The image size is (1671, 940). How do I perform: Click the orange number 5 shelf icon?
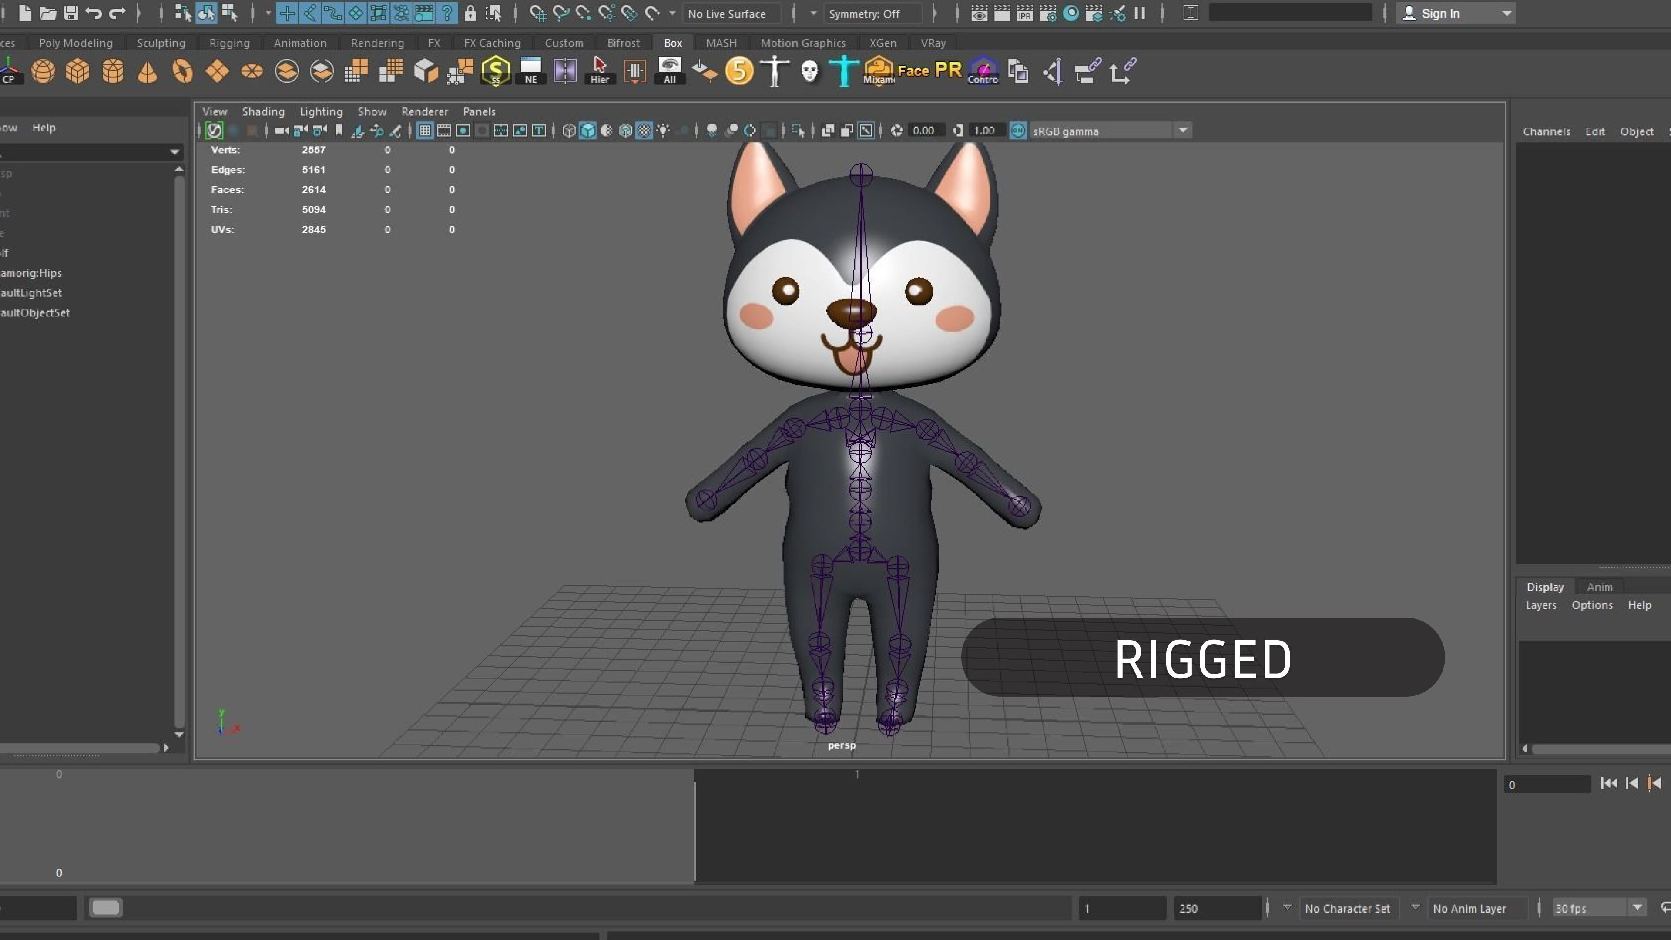click(739, 70)
